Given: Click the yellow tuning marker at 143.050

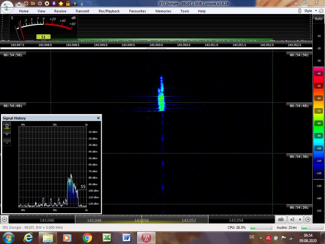Looking at the screenshot, I should tap(142, 219).
